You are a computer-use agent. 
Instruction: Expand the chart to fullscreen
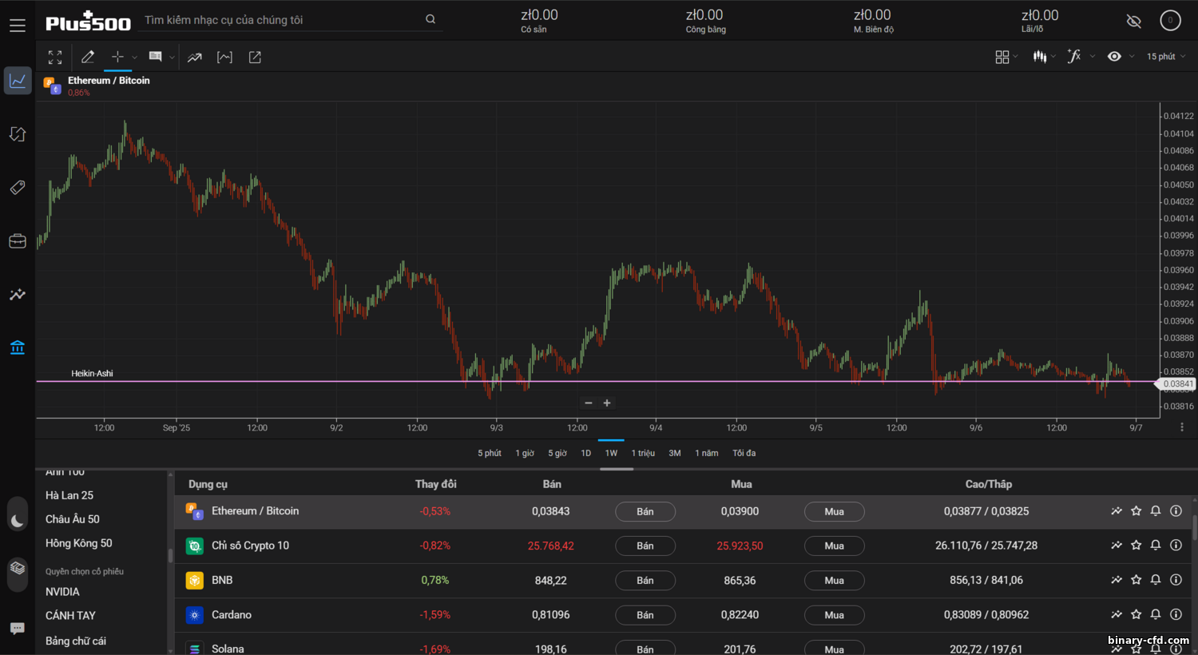tap(54, 57)
